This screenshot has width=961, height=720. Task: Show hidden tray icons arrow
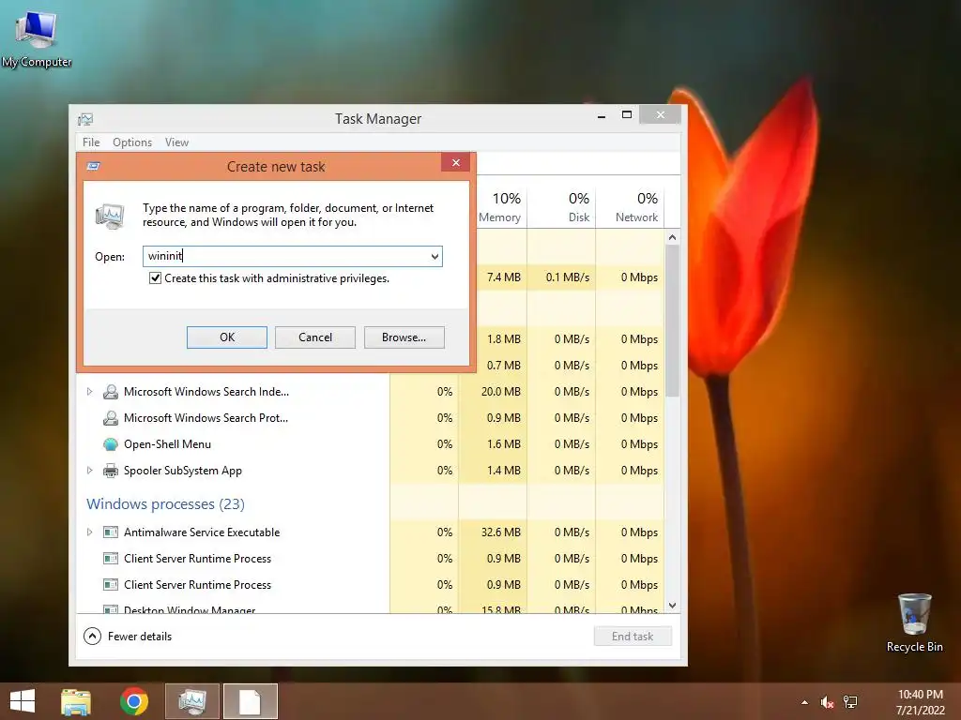tap(804, 702)
